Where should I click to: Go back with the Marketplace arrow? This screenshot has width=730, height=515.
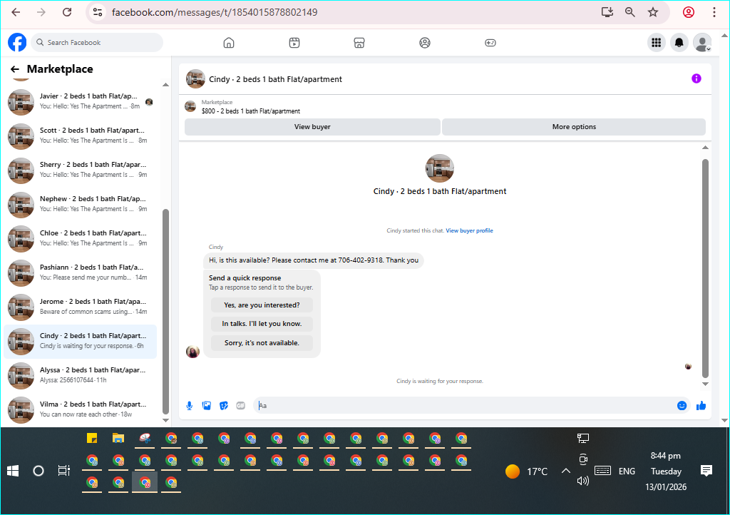click(x=15, y=69)
